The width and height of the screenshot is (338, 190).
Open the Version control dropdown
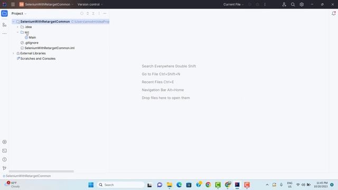click(x=90, y=4)
